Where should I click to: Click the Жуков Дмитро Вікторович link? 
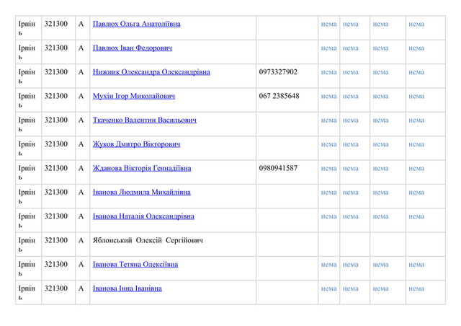coord(136,144)
